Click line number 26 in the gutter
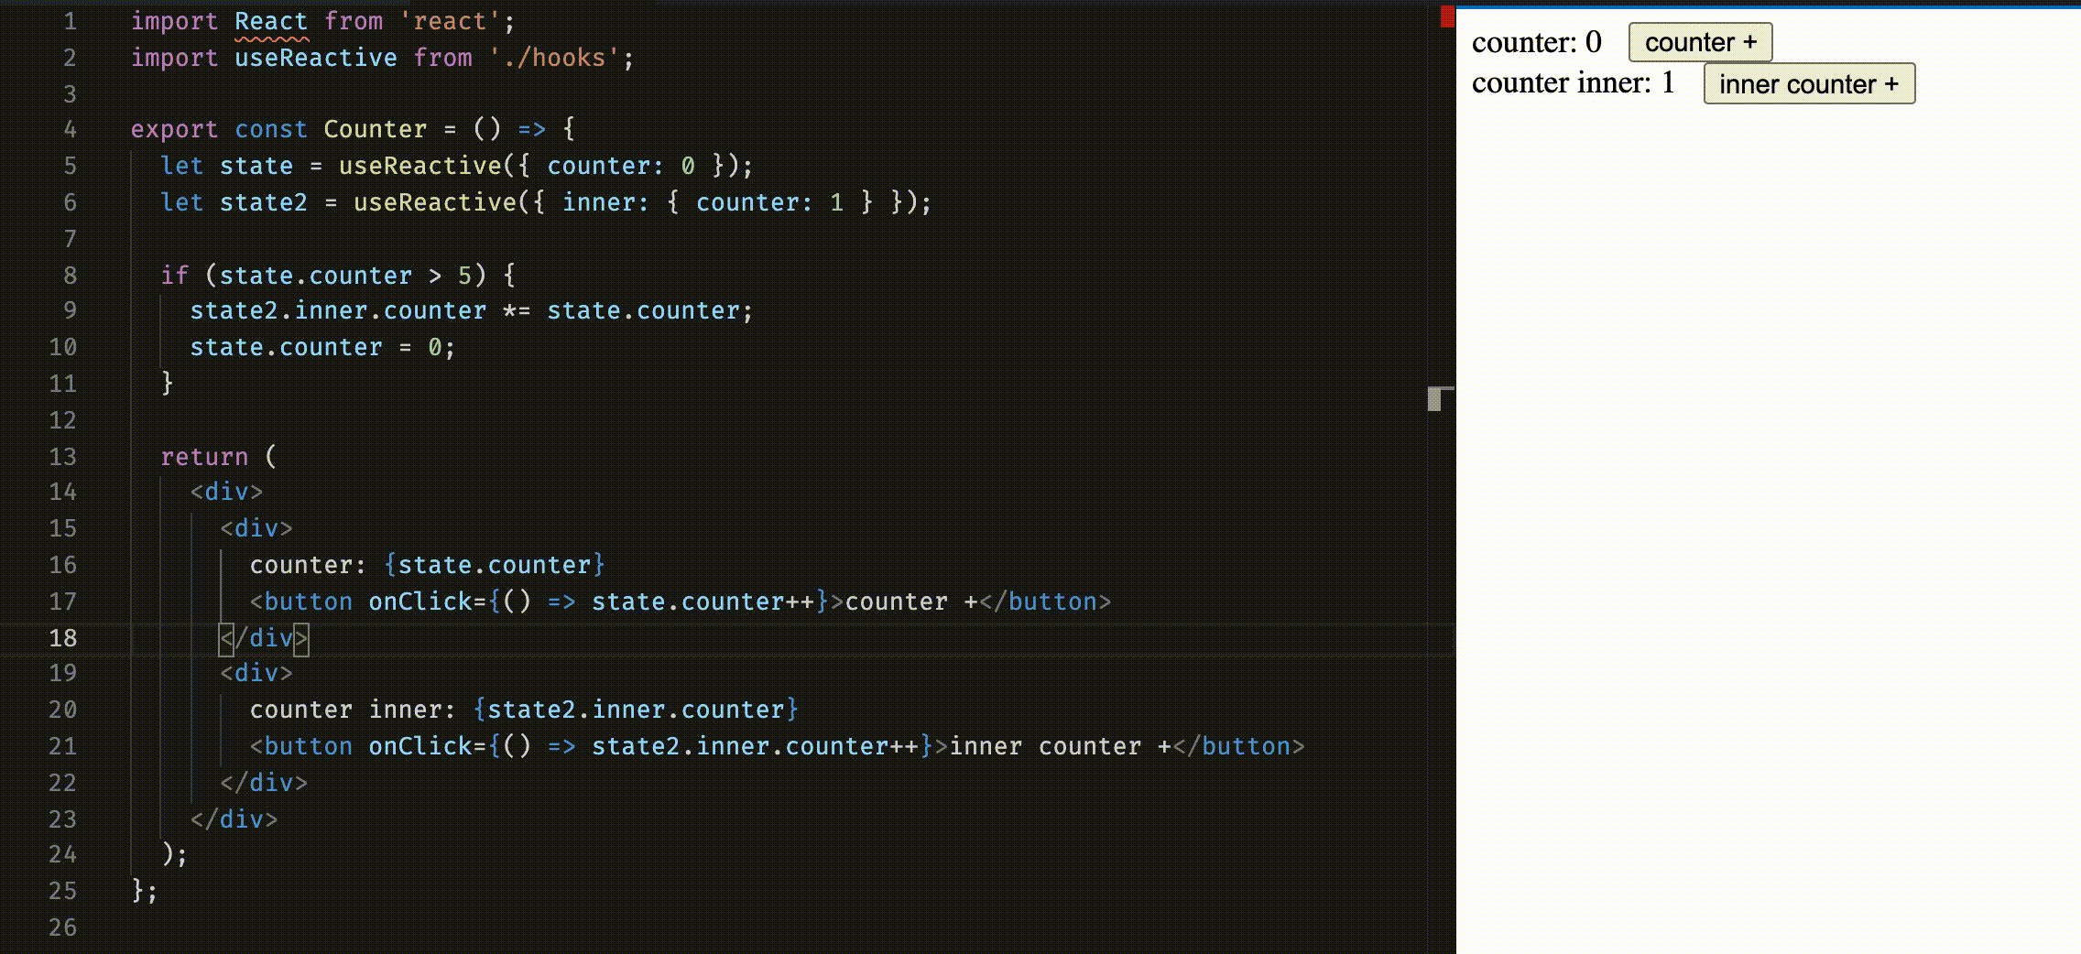The image size is (2081, 954). pyautogui.click(x=62, y=927)
